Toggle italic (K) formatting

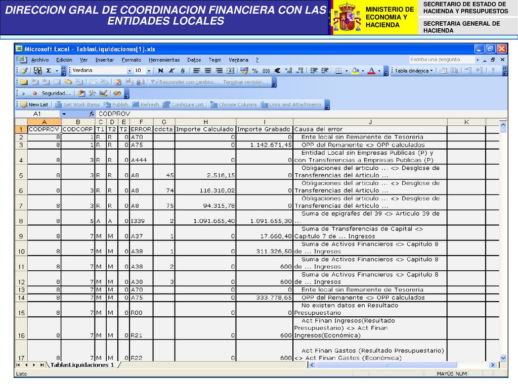(x=172, y=71)
